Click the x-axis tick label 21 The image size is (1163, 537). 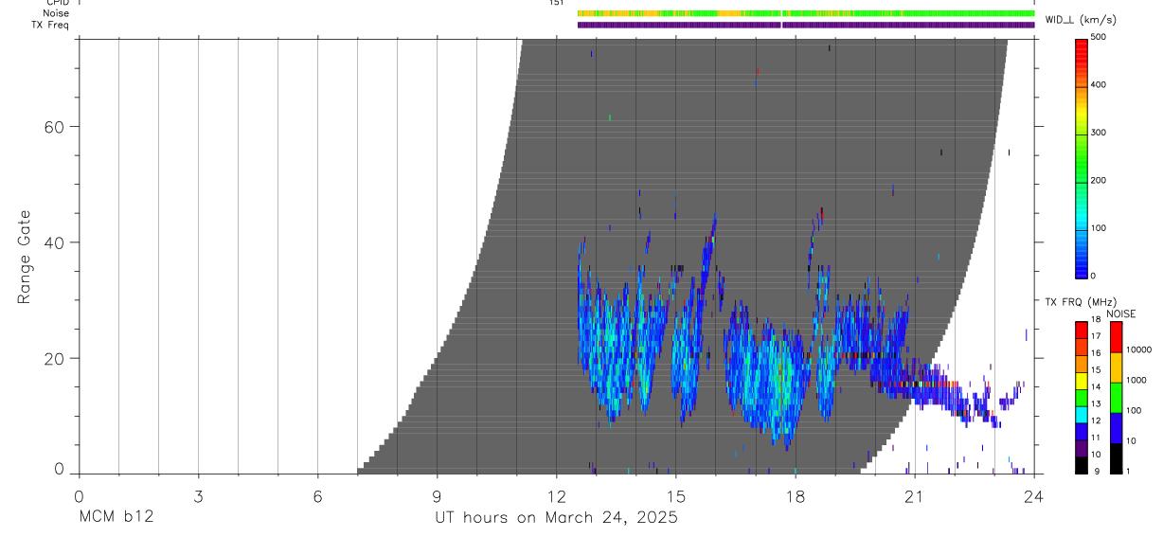click(914, 495)
